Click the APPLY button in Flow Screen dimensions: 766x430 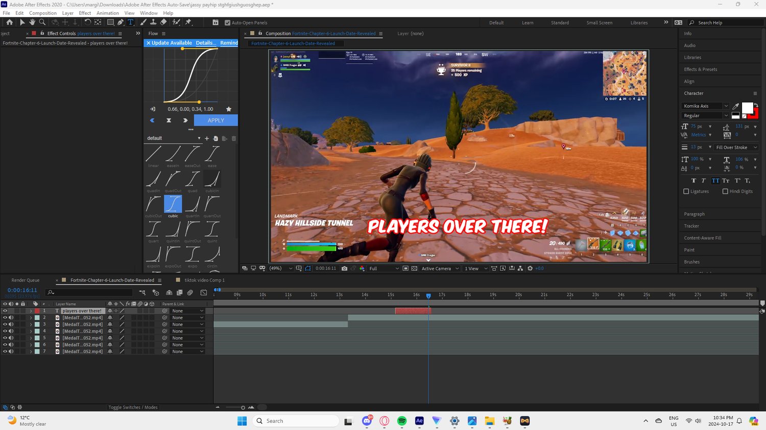click(x=216, y=120)
